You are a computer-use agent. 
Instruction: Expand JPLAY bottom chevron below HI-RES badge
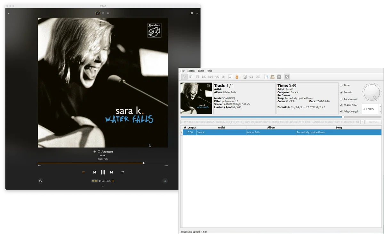click(103, 186)
